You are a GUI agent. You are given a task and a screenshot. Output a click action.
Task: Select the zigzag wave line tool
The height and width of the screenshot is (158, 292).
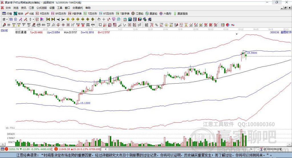(125, 25)
